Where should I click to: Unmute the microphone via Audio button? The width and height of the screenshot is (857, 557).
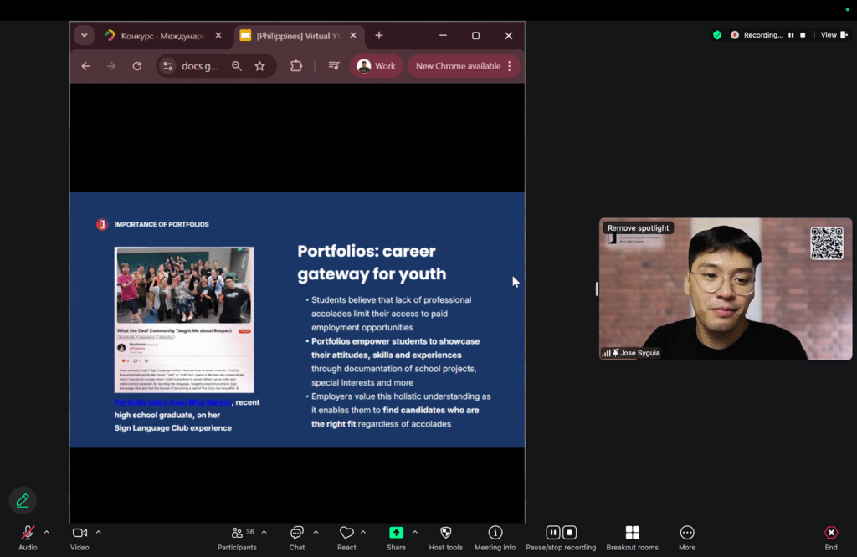(28, 534)
